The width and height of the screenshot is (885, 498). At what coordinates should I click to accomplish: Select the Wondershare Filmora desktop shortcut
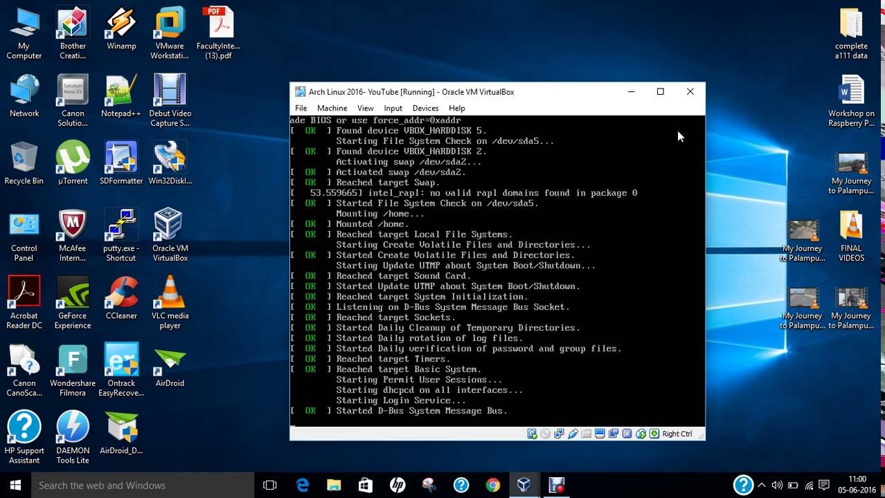[73, 371]
